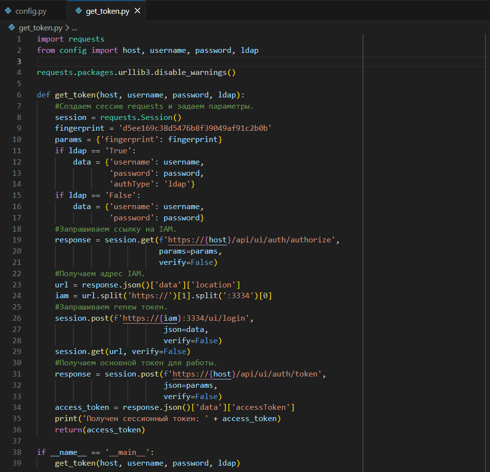Click 'params' variable on line 10
This screenshot has height=472, width=490.
click(x=69, y=140)
